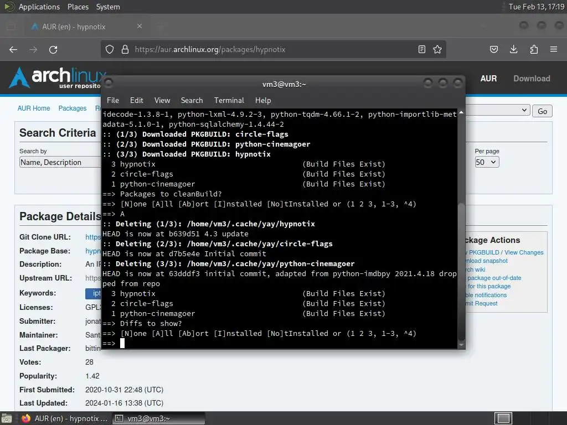The height and width of the screenshot is (425, 567).
Task: Click the Firefox icon in taskbar
Action: (25, 418)
